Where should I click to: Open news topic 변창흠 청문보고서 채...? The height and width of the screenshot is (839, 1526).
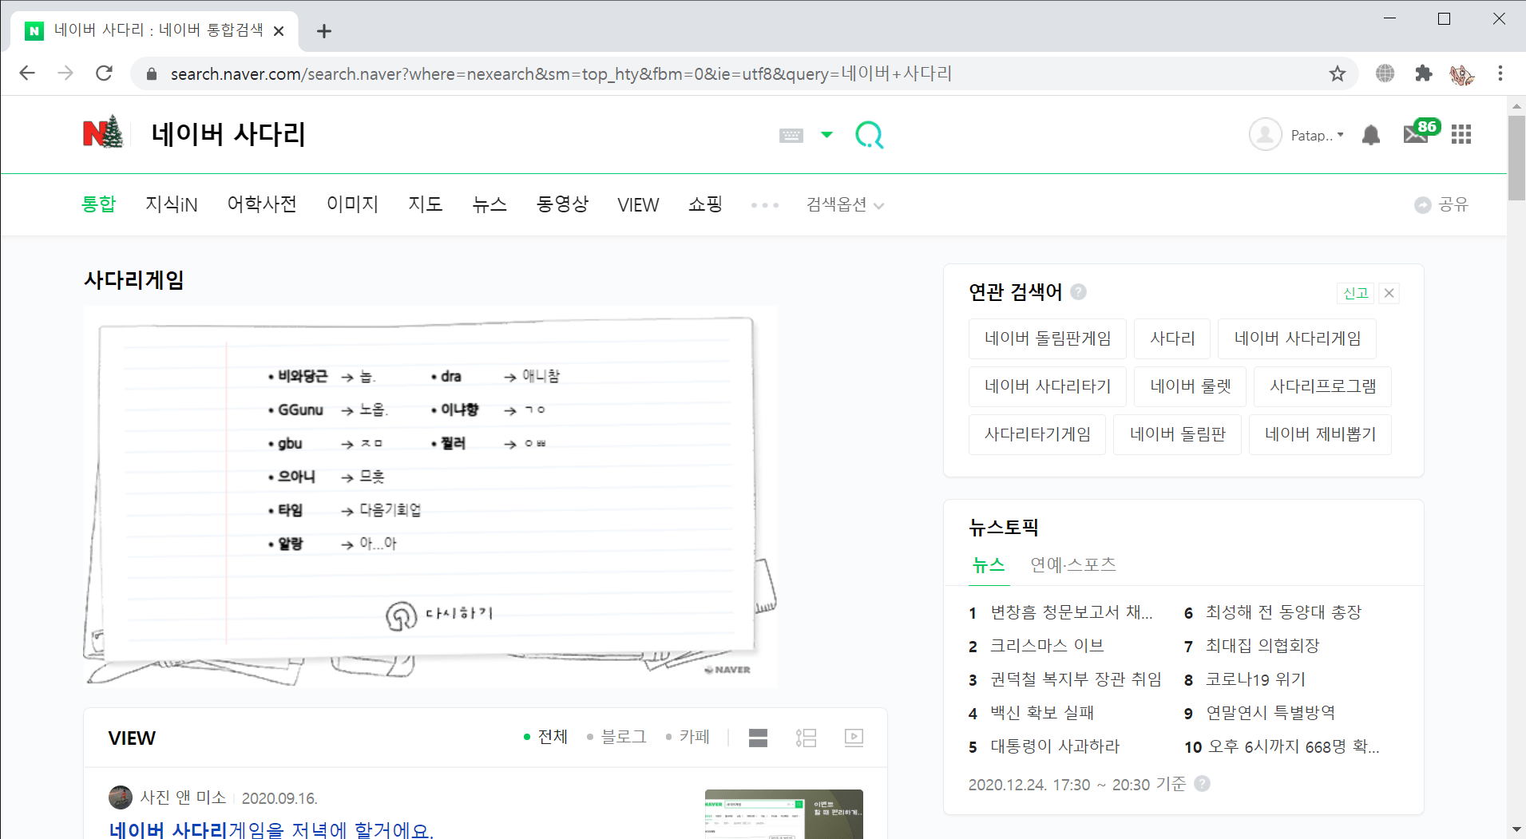(x=1072, y=612)
